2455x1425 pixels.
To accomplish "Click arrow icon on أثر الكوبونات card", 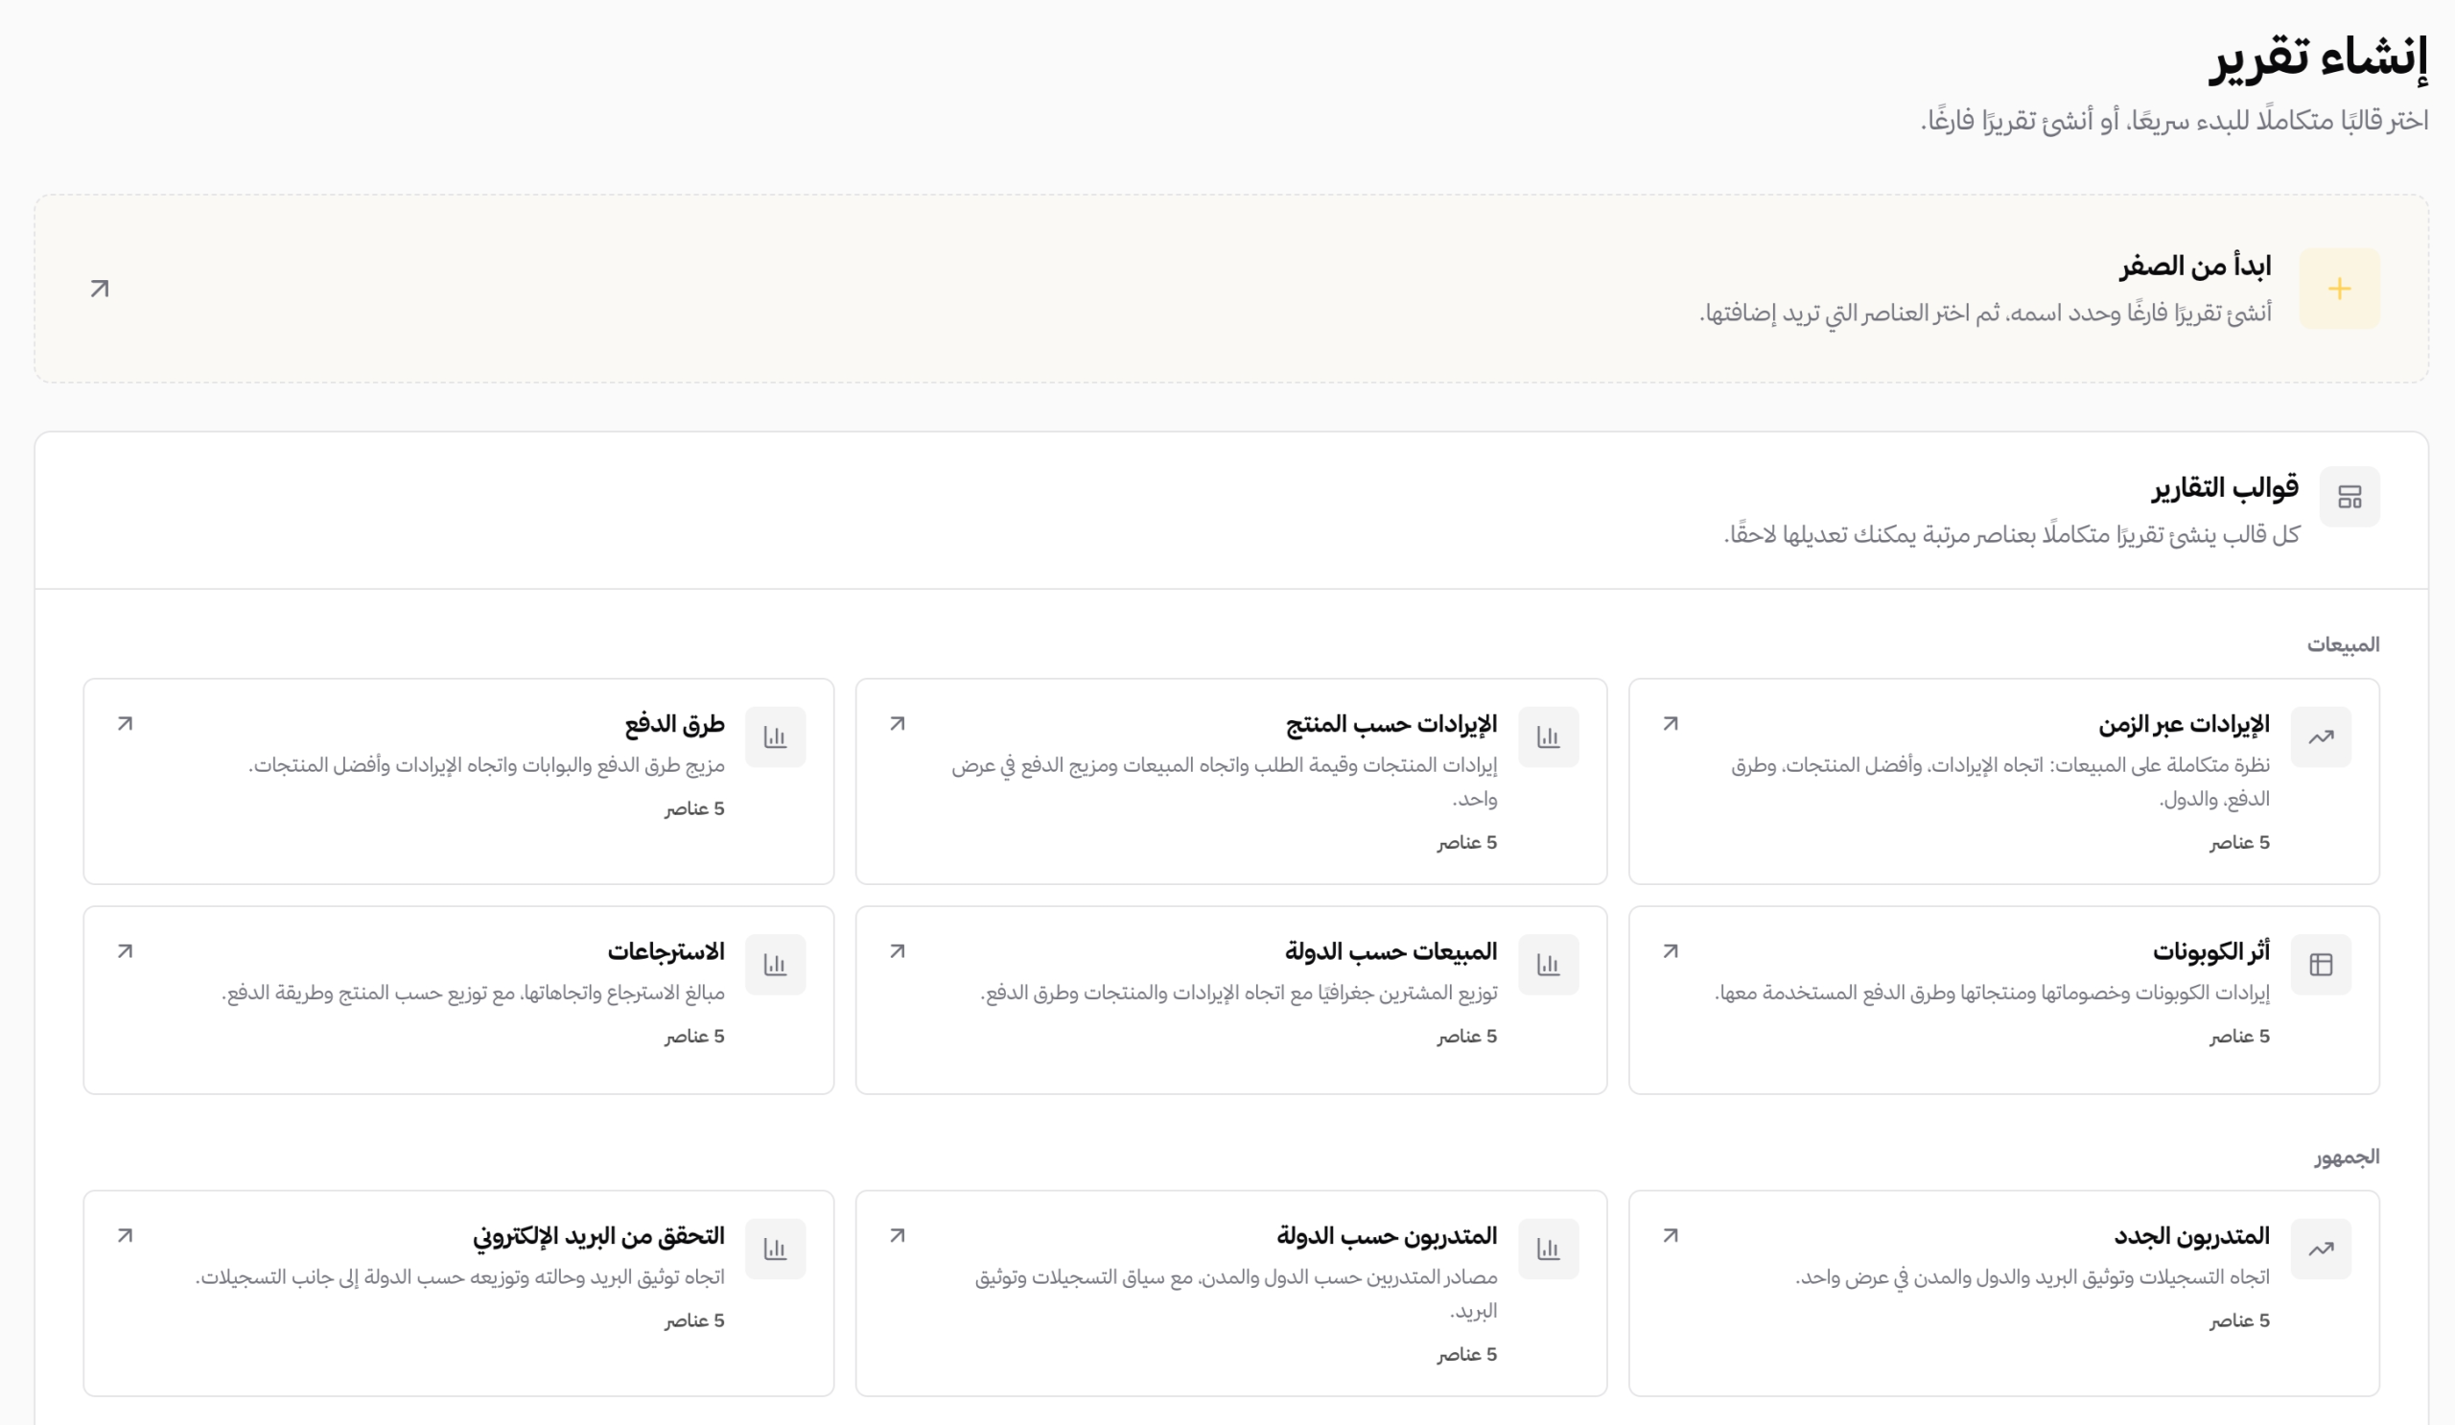I will point(1670,950).
